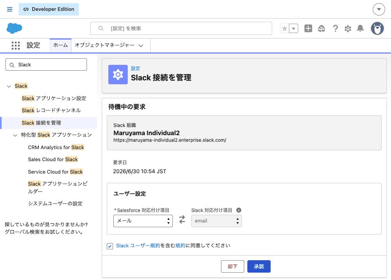Viewport: 391px width, 280px height.
Task: Open the global actions plus icon
Action: [308, 28]
